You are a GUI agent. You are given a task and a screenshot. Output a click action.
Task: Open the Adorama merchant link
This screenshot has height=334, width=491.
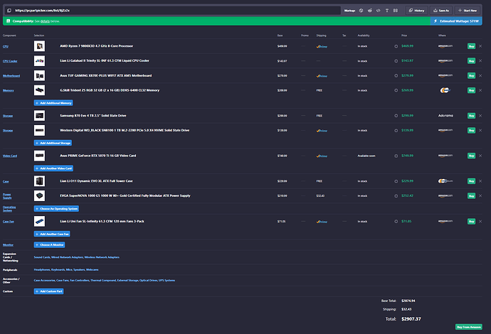[445, 115]
